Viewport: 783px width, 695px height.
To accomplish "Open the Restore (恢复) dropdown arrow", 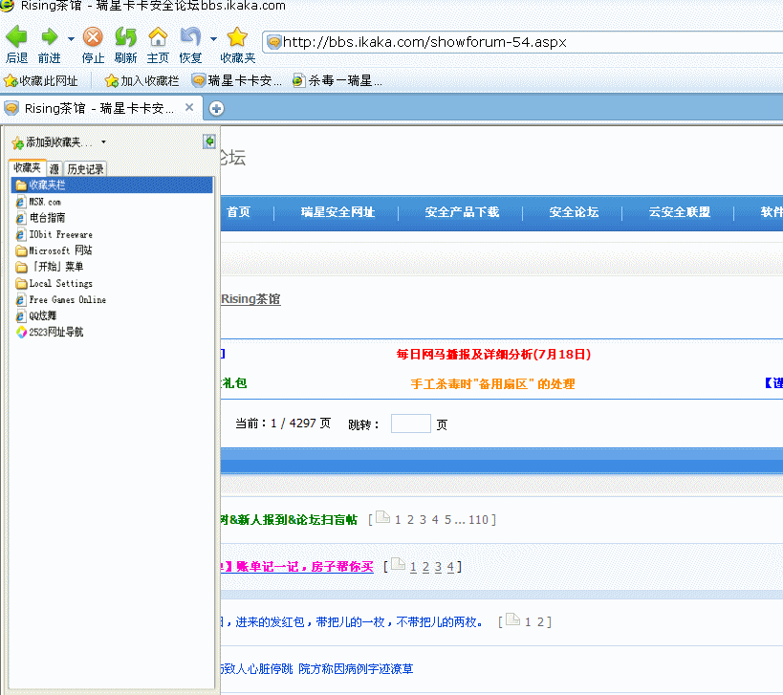I will coord(212,40).
